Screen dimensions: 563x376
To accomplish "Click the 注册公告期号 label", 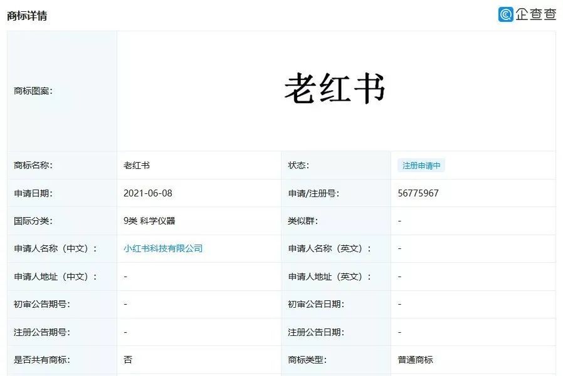I will pos(41,332).
